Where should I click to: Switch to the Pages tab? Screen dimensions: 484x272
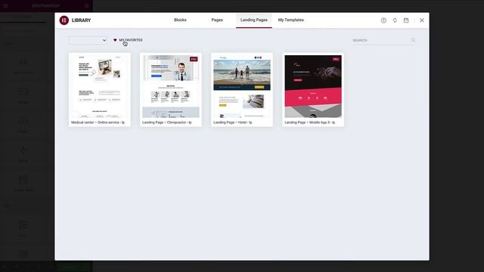tap(217, 20)
